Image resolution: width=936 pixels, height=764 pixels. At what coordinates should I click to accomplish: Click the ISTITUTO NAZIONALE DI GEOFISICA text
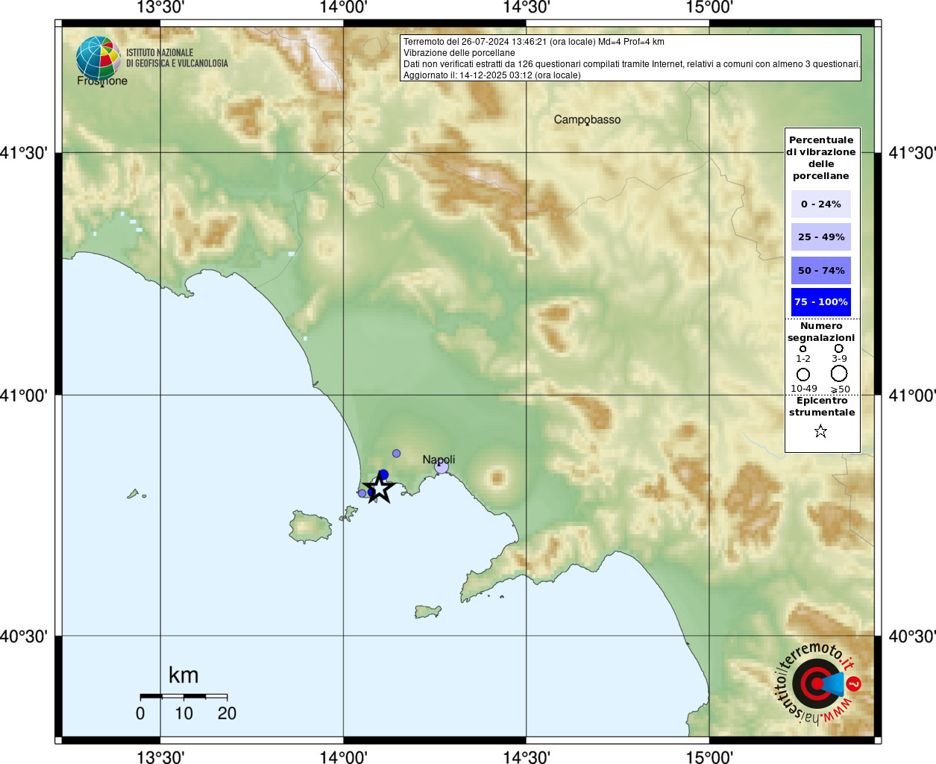pyautogui.click(x=177, y=58)
